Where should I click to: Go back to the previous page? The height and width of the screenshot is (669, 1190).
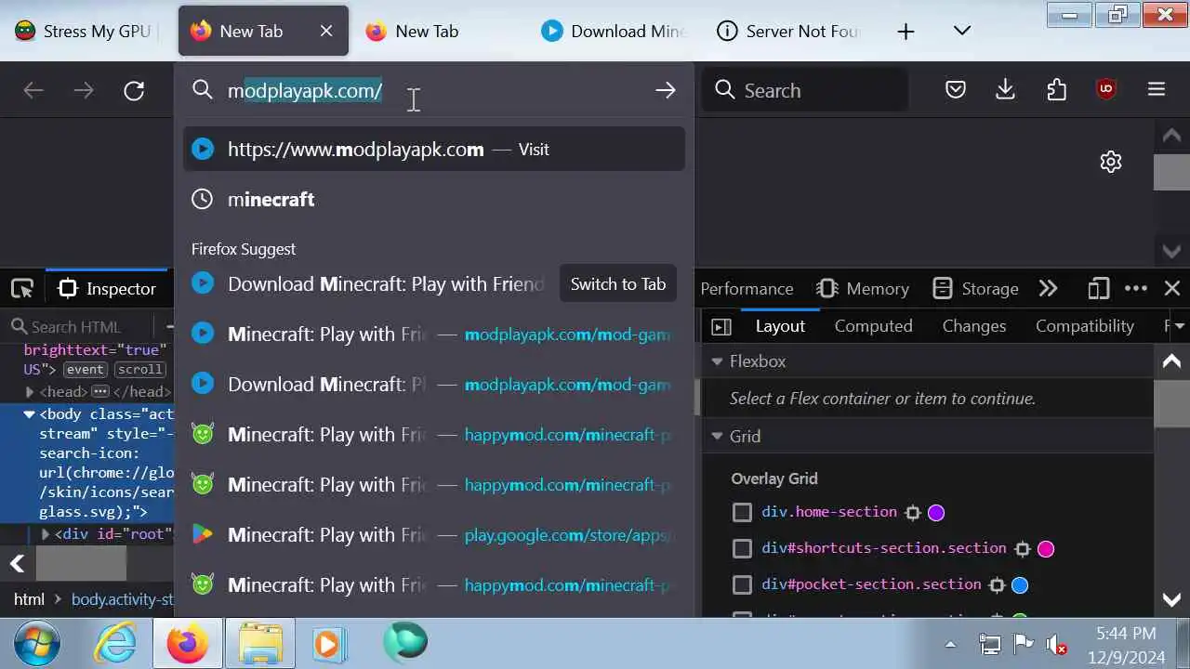[x=33, y=90]
